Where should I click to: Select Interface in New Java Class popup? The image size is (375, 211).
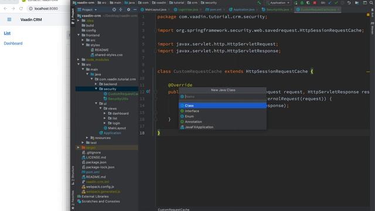(223, 111)
